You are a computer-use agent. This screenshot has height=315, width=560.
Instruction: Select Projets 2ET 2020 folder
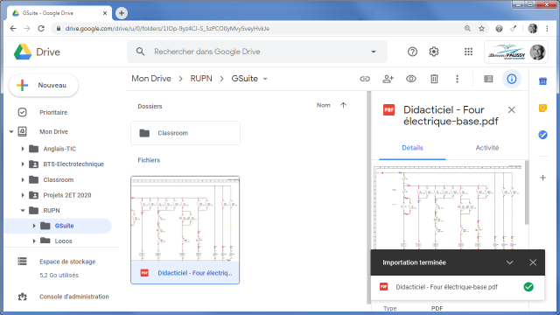pyautogui.click(x=67, y=195)
